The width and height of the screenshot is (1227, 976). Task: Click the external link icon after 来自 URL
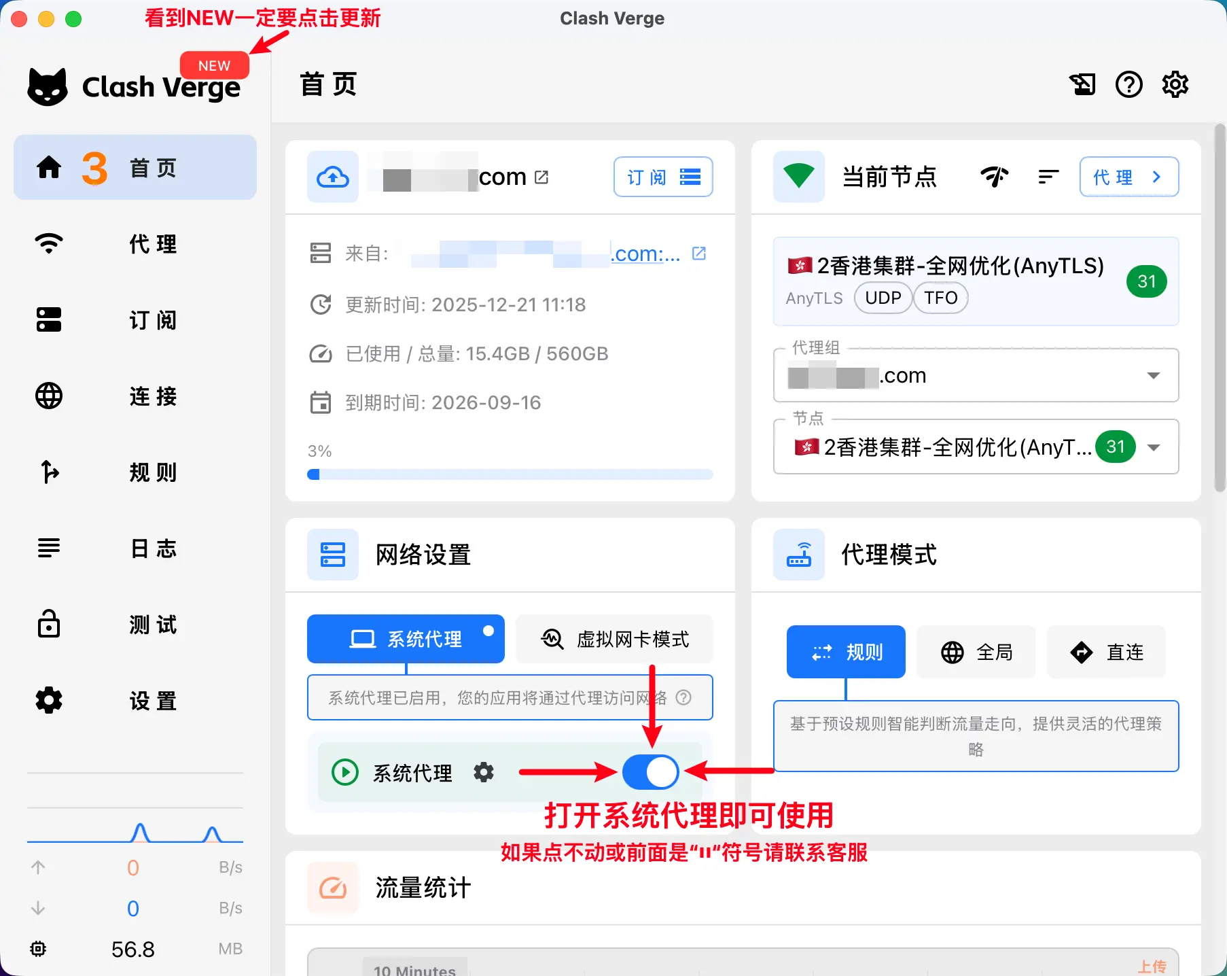(699, 254)
